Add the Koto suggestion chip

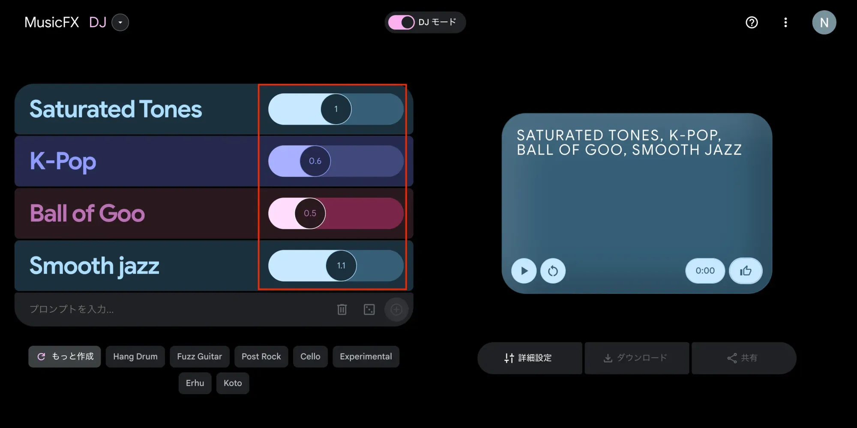[x=233, y=383]
